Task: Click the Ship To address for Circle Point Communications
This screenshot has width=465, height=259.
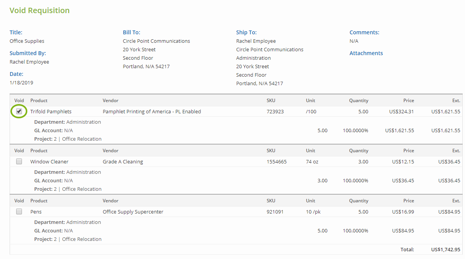Action: pyautogui.click(x=269, y=49)
